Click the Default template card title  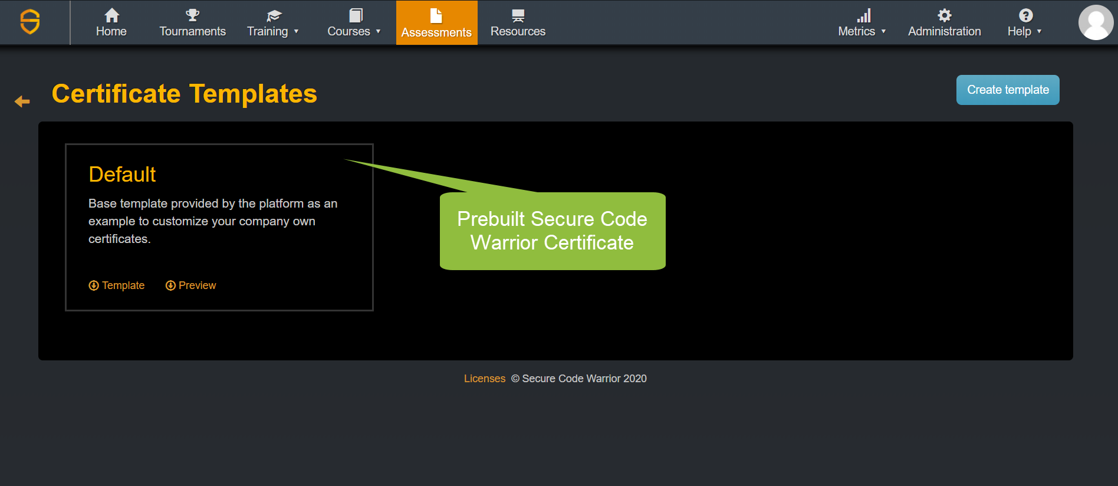tap(122, 175)
